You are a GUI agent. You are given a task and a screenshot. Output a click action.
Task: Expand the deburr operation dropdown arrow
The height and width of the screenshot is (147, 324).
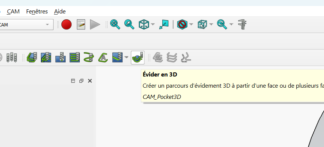tap(126, 57)
